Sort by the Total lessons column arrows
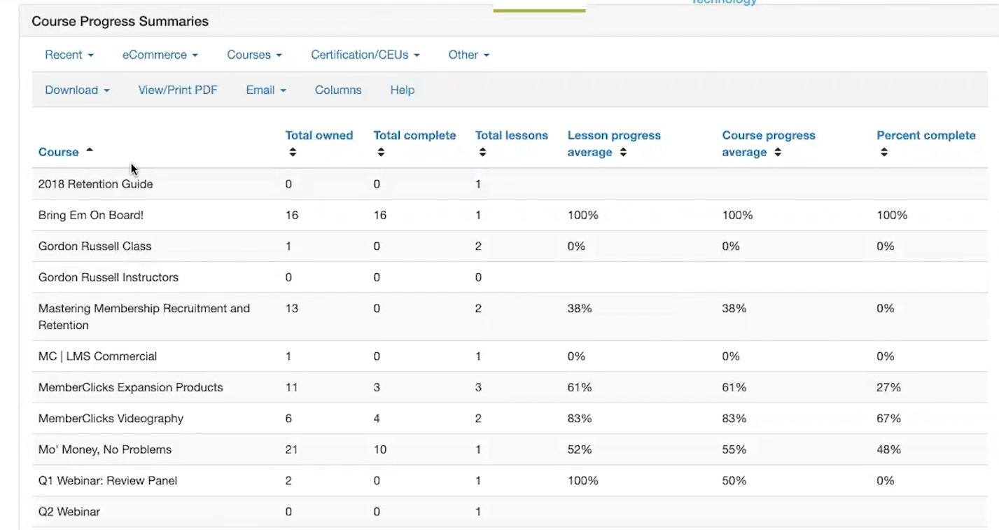The height and width of the screenshot is (530, 999). pos(482,152)
